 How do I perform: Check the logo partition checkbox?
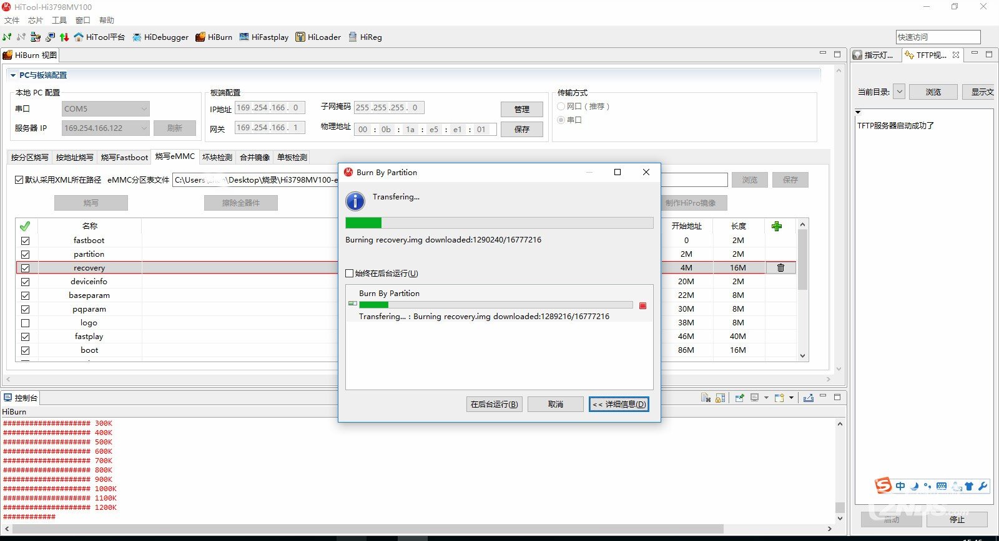(25, 323)
